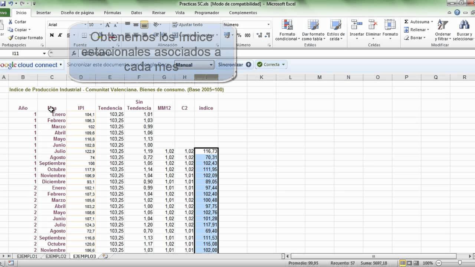Switch to the EJEMPLO2 sheet tab
Screen dimensions: 475x267
56,256
